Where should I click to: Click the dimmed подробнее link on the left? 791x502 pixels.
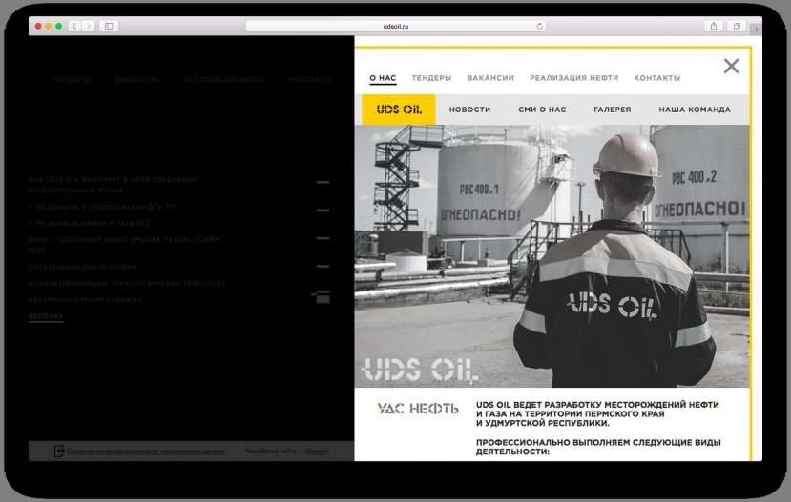pyautogui.click(x=46, y=315)
